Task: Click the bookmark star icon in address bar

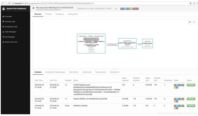Action: coord(194,3)
